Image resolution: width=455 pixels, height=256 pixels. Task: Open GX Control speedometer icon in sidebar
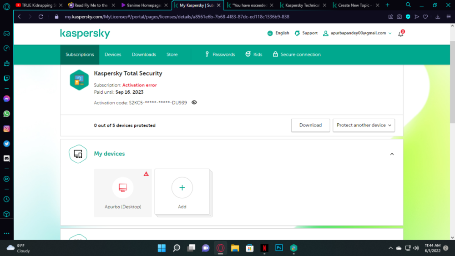pyautogui.click(x=6, y=48)
